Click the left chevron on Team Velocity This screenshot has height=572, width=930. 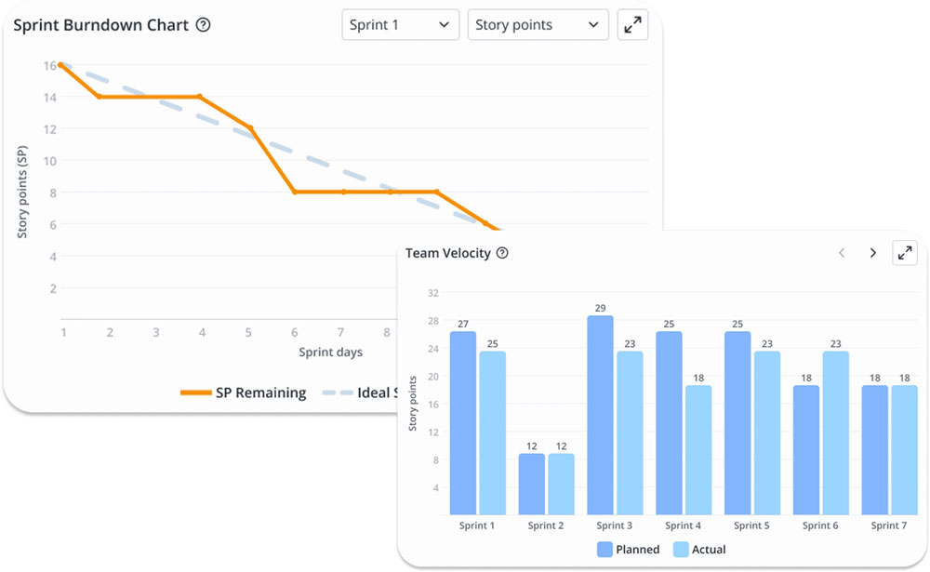pos(842,252)
